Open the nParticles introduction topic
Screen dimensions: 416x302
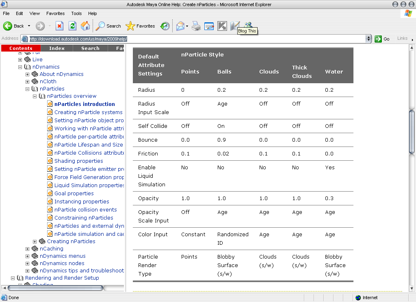pyautogui.click(x=84, y=104)
